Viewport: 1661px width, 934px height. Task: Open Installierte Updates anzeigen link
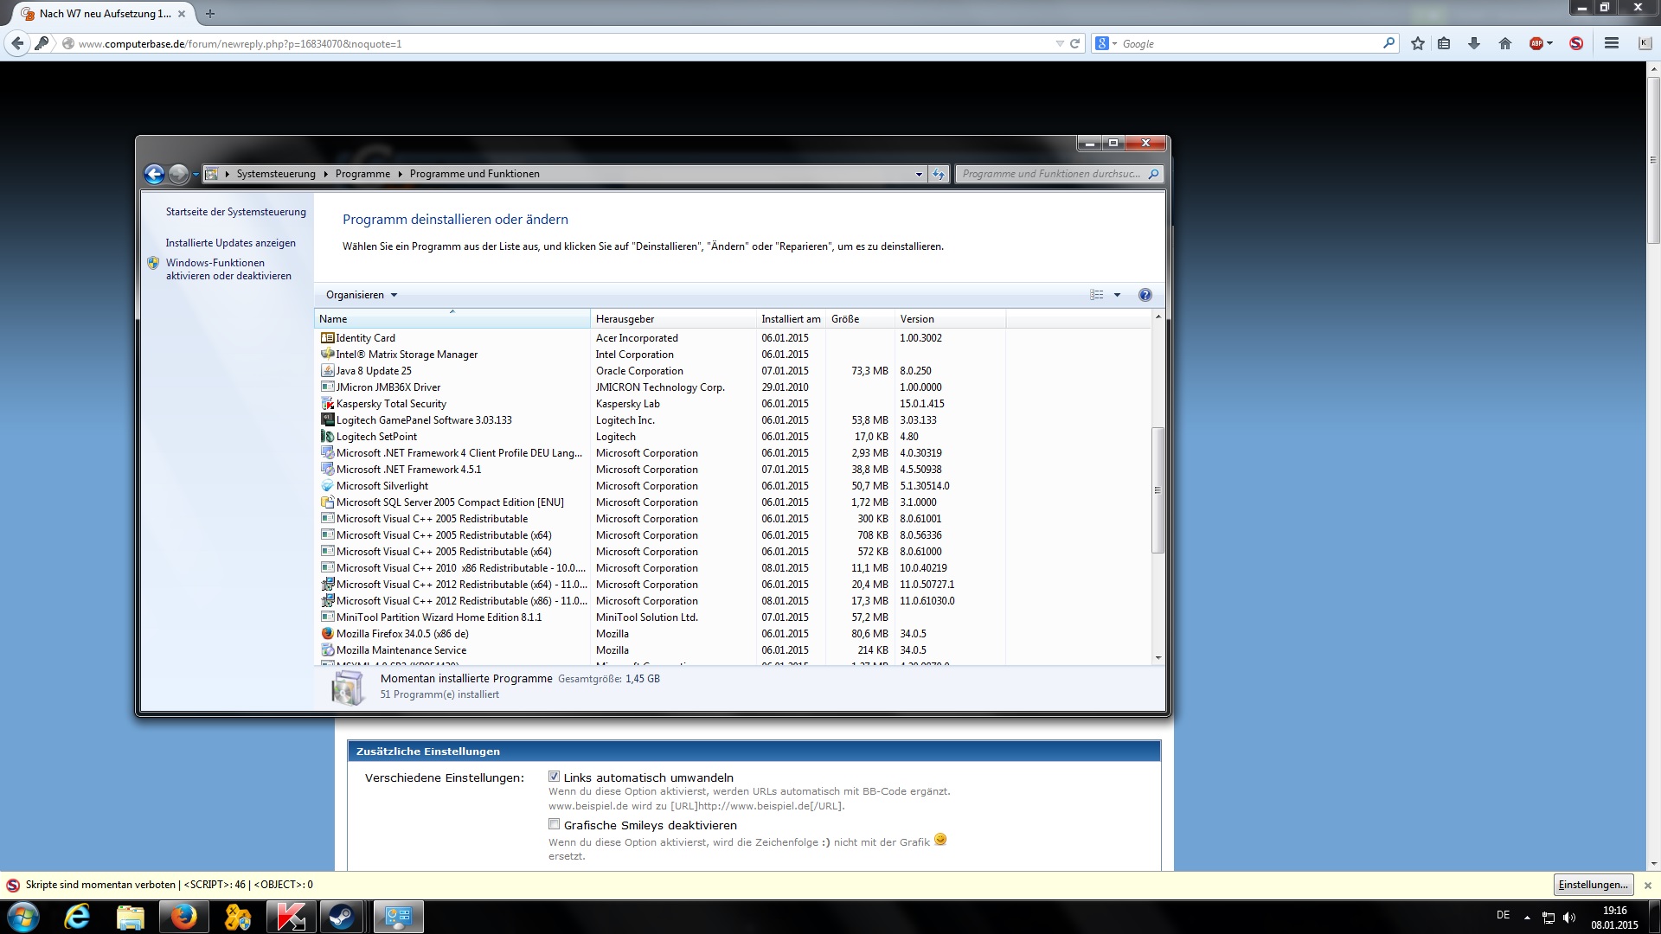tap(230, 243)
